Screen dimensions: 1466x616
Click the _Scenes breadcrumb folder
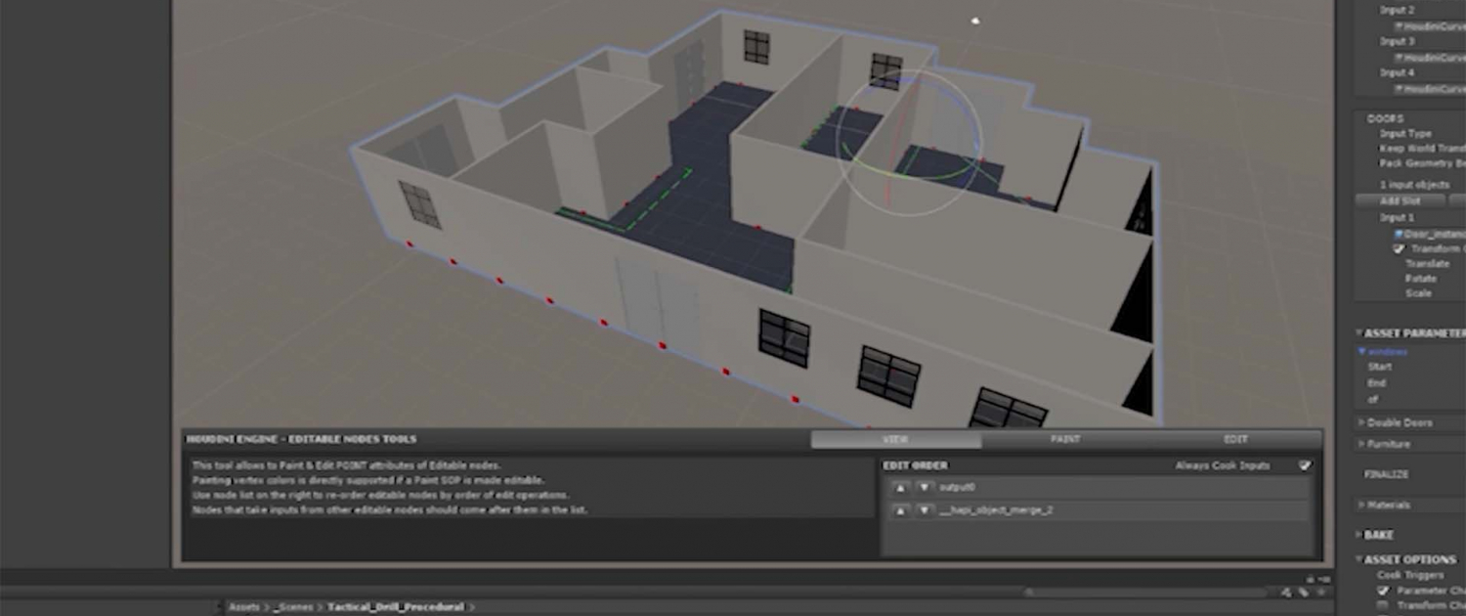coord(292,607)
